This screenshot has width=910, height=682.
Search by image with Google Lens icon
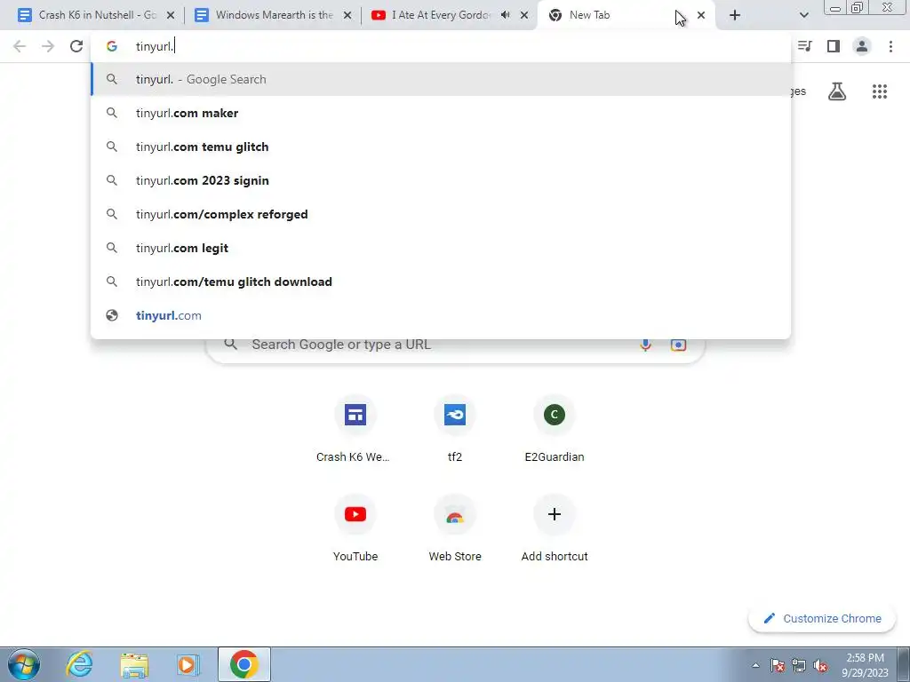678,345
